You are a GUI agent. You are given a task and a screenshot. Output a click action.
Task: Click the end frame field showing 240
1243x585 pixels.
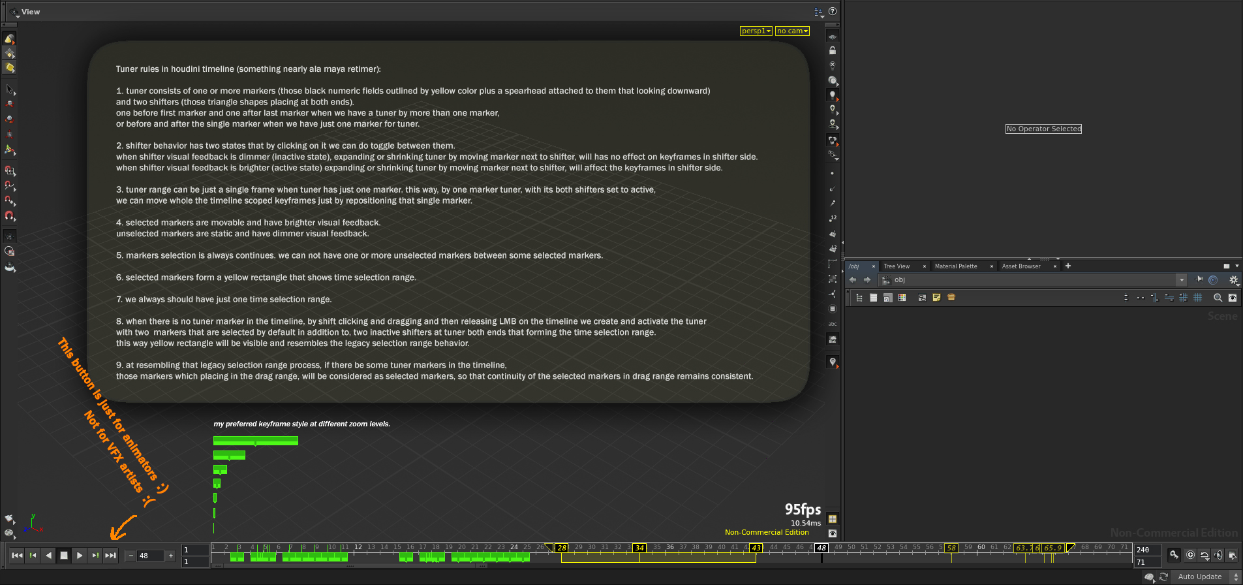pos(1148,550)
